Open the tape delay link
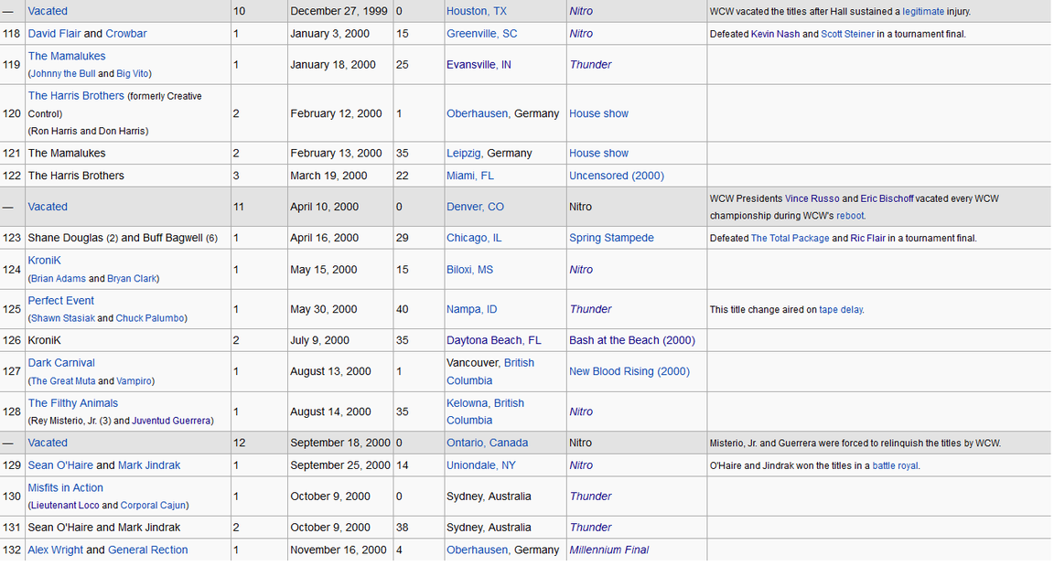This screenshot has width=1054, height=566. [841, 310]
